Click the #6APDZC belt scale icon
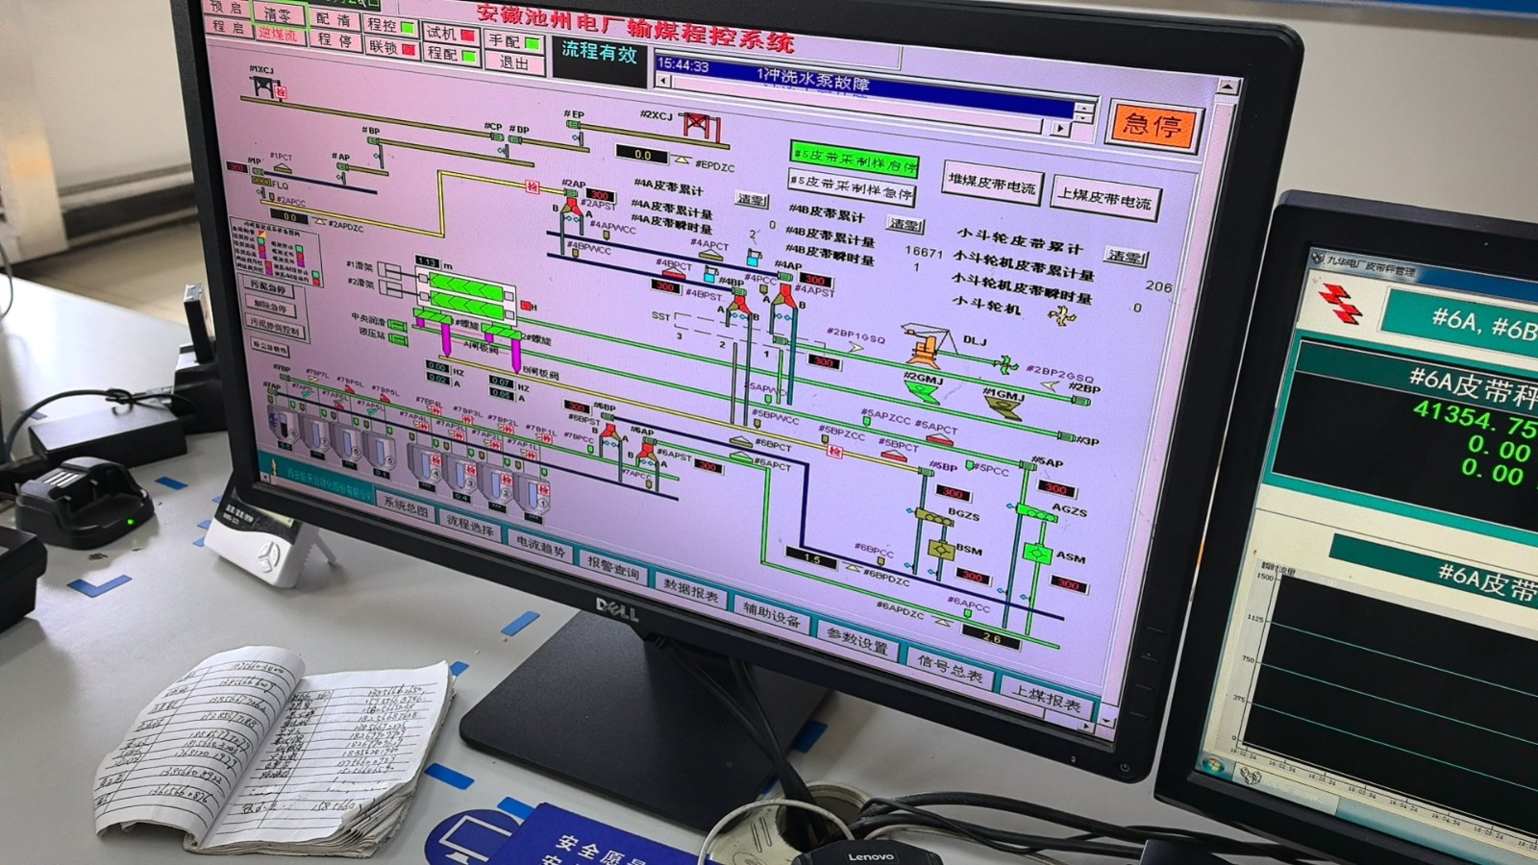This screenshot has height=865, width=1538. 942,621
